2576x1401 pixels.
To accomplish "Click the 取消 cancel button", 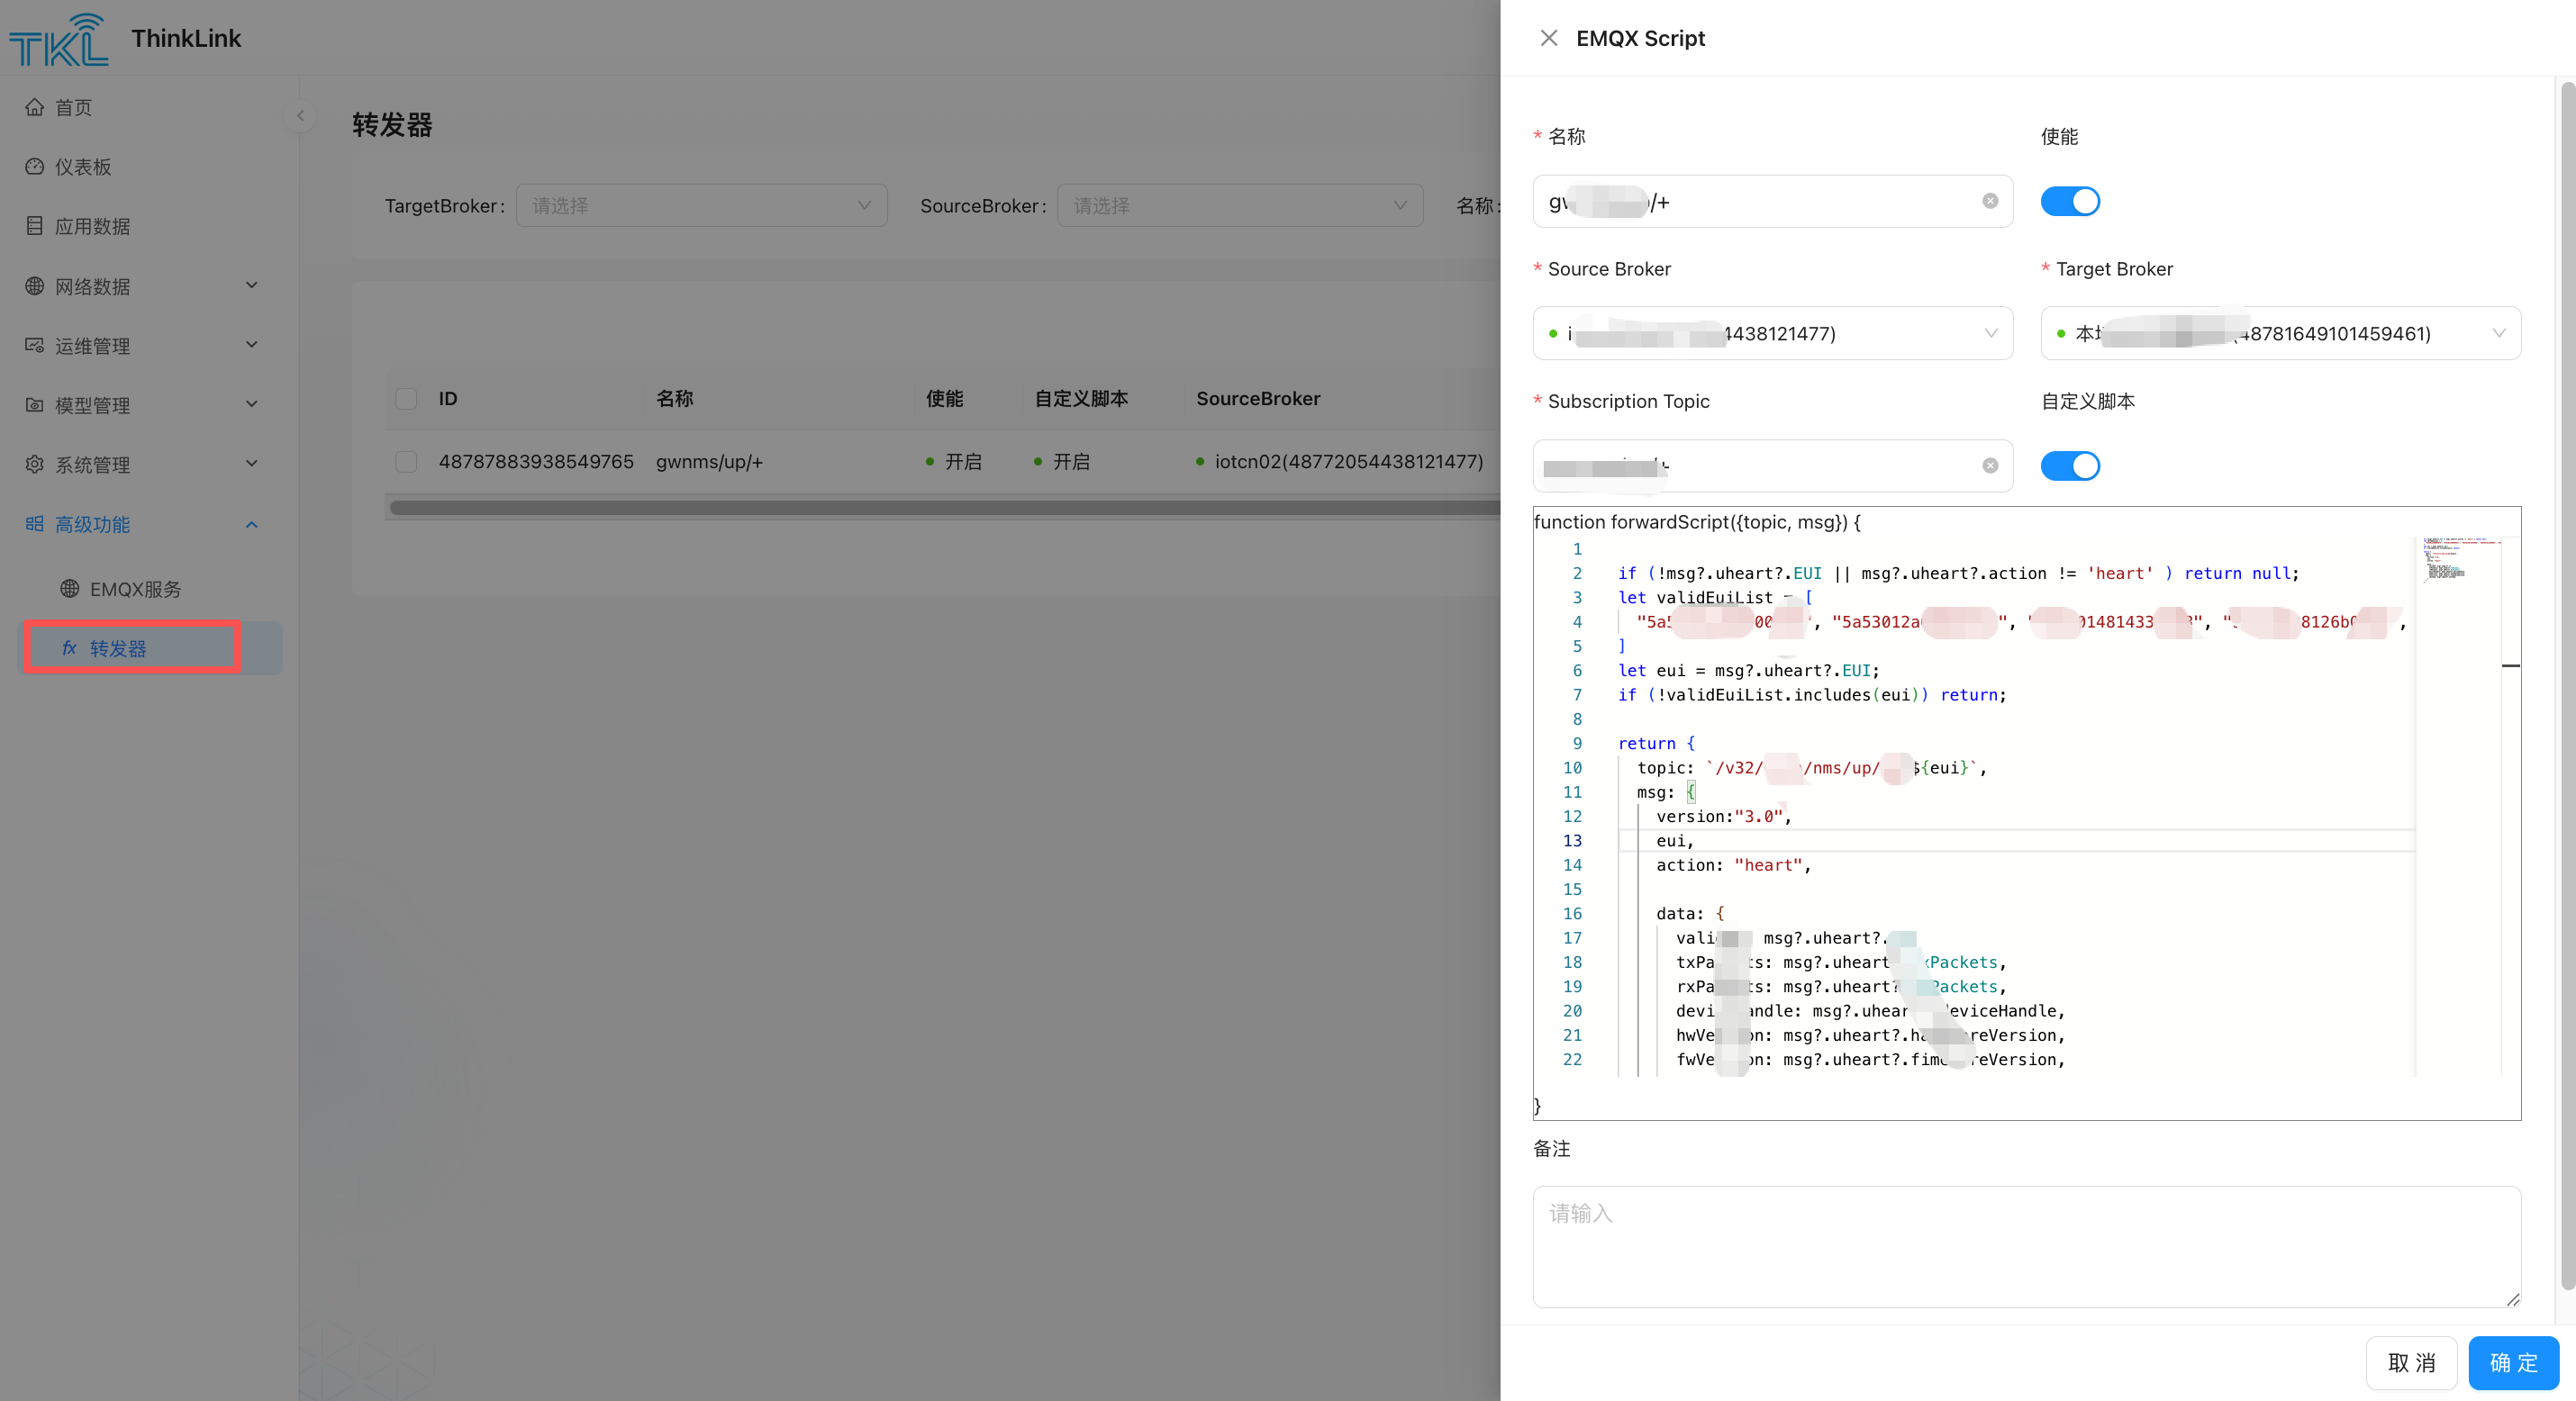I will pos(2410,1362).
